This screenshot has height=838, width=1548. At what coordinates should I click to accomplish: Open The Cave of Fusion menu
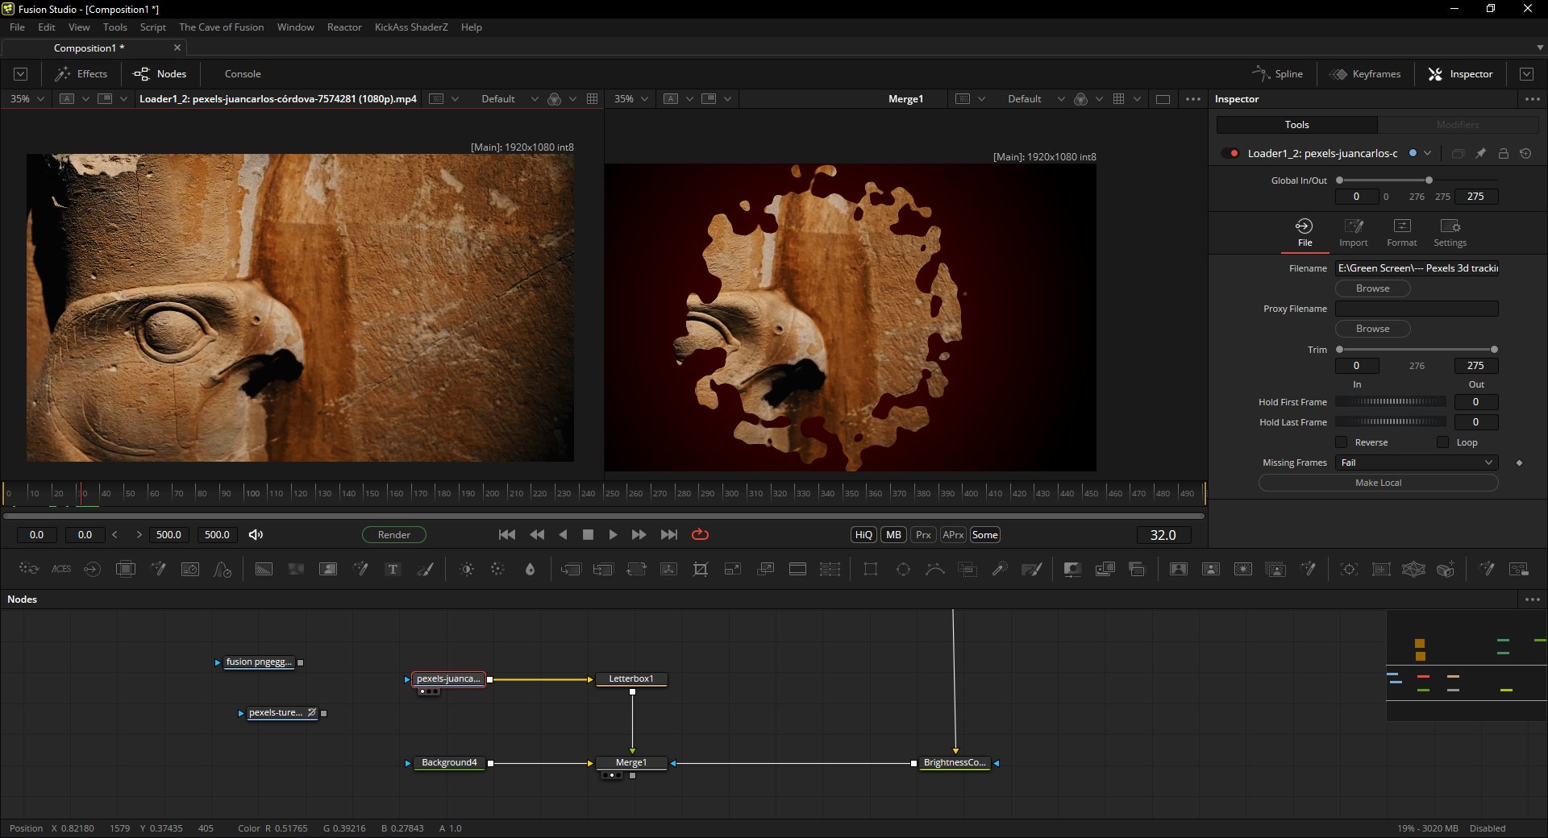(x=222, y=27)
